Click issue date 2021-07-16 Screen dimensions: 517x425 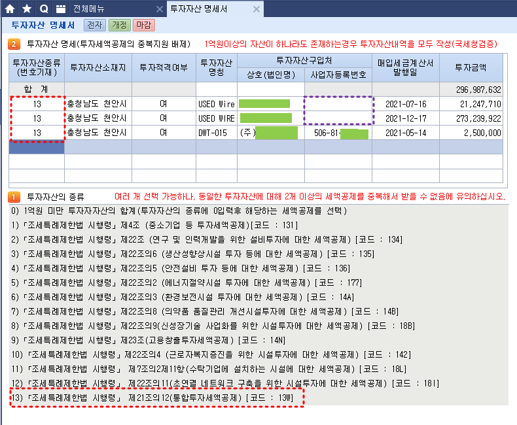coord(406,104)
